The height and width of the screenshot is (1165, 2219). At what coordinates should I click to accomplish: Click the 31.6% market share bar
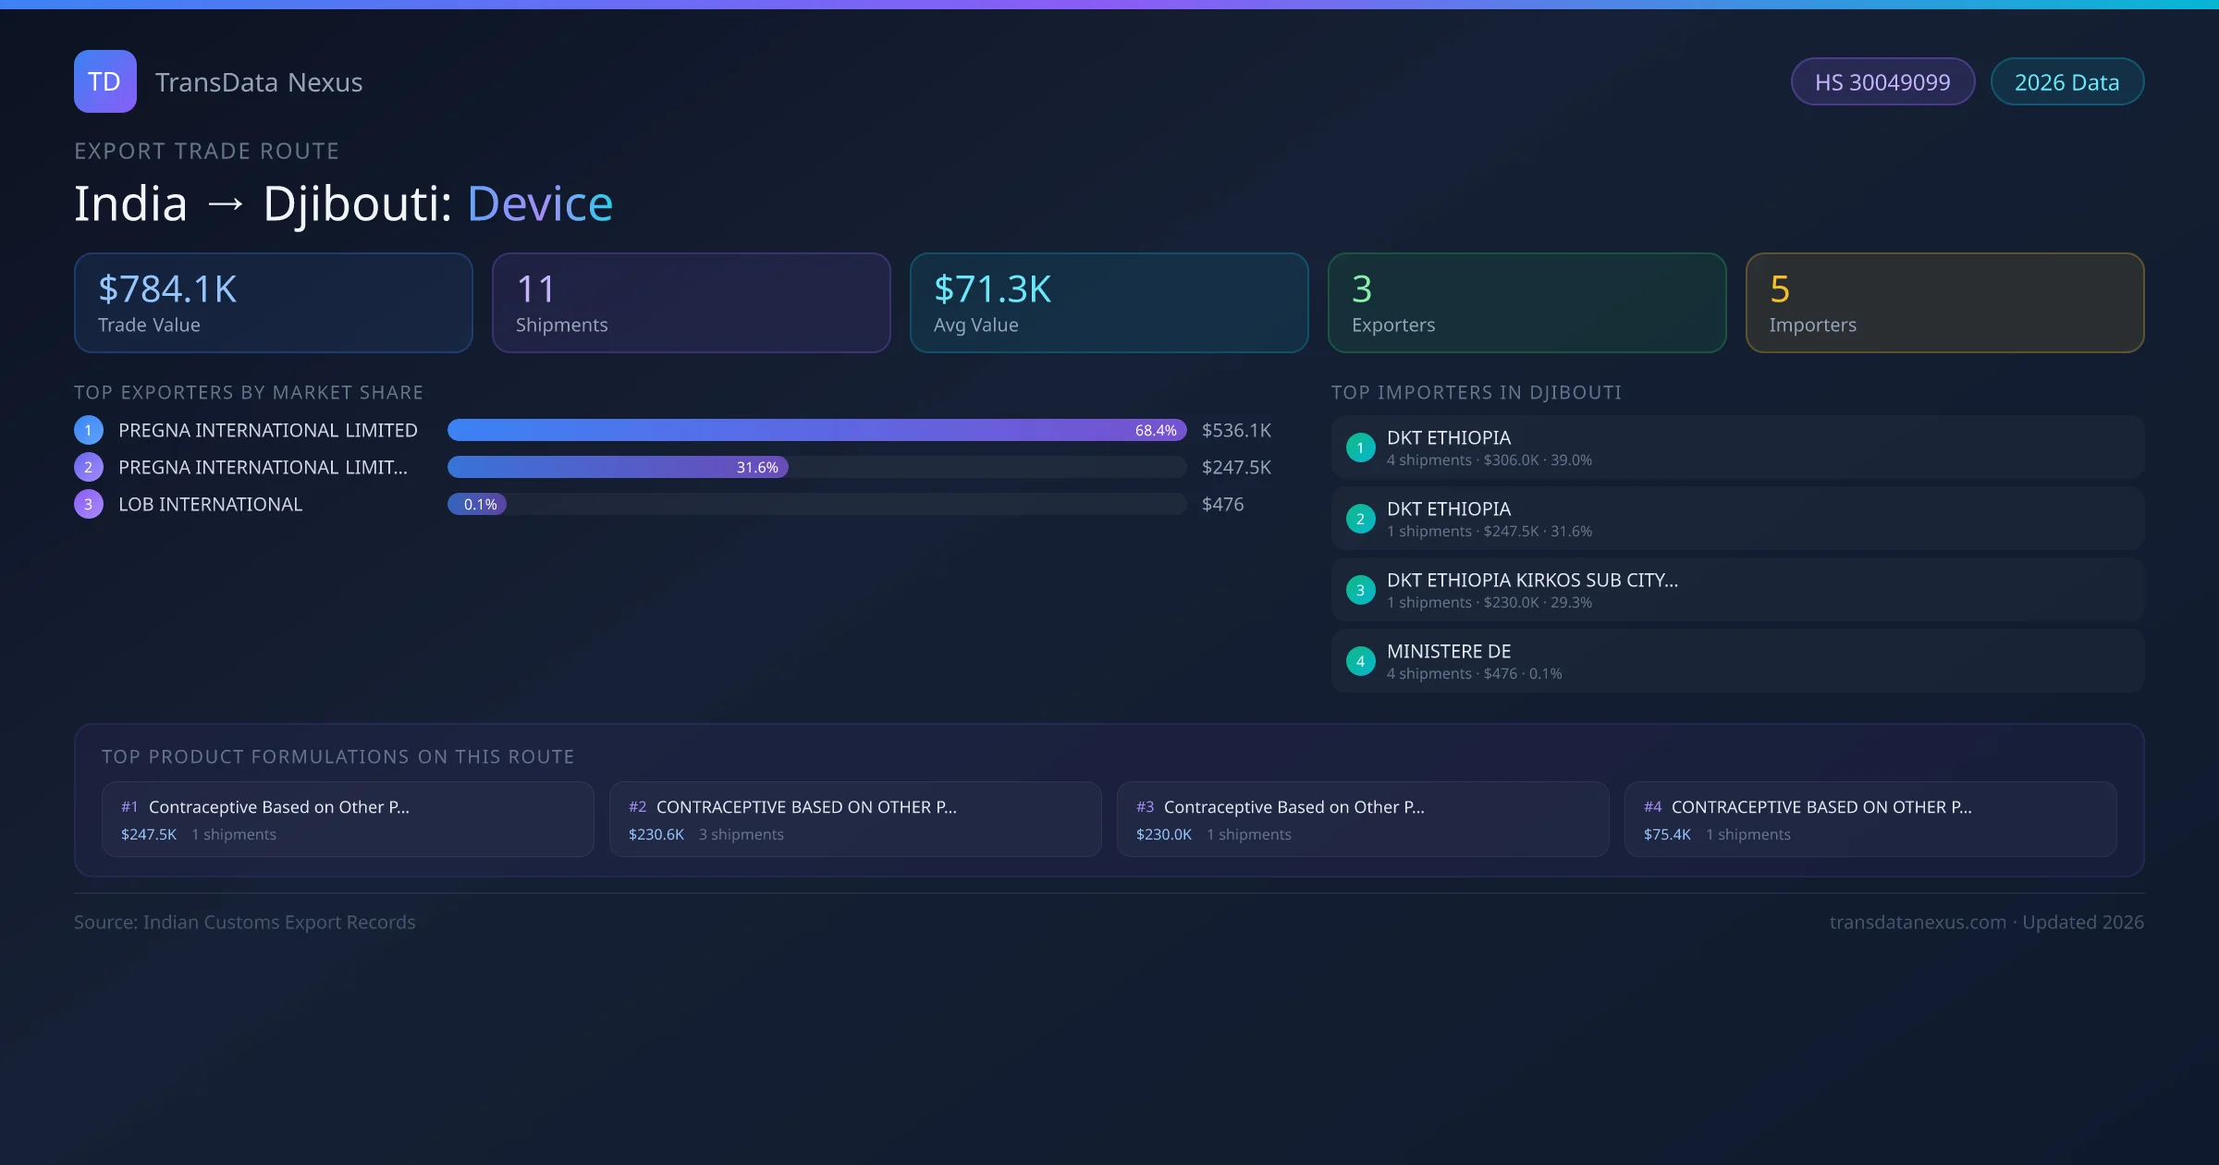coord(617,467)
